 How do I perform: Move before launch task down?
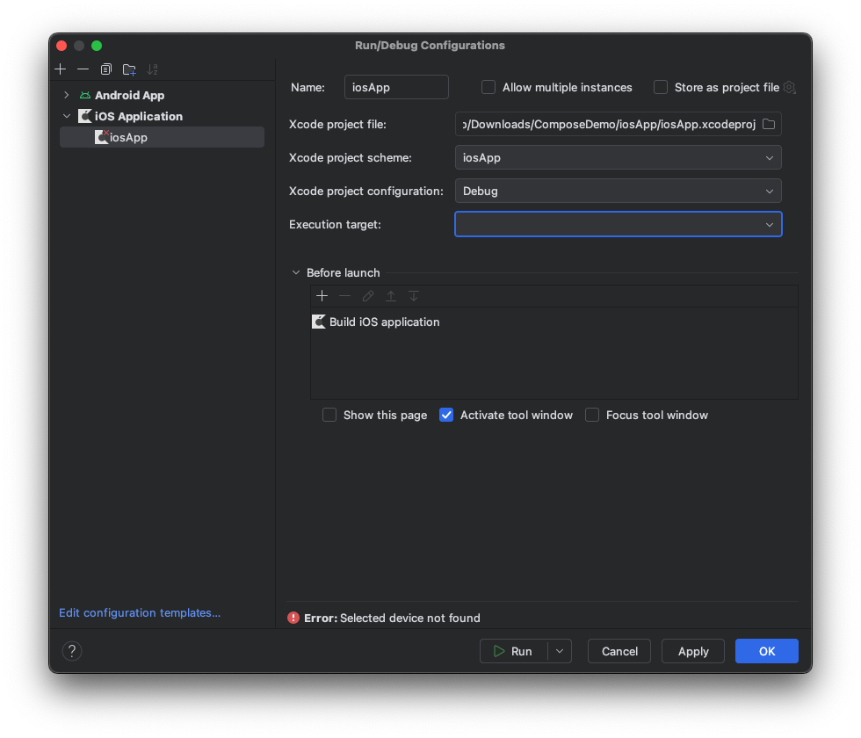coord(414,296)
